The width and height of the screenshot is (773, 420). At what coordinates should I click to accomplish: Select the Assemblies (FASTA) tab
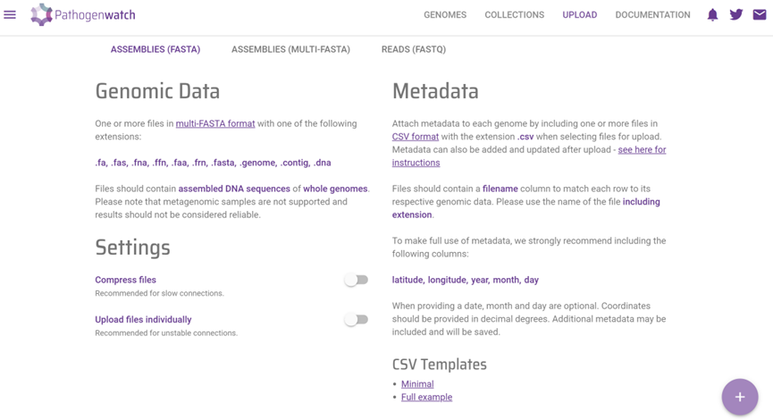click(x=155, y=49)
